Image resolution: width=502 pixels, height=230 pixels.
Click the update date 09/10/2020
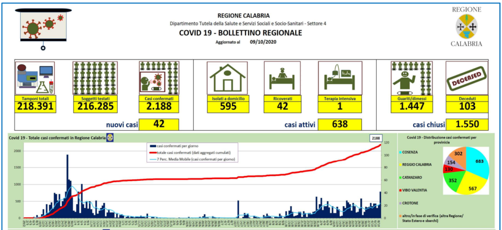click(264, 42)
